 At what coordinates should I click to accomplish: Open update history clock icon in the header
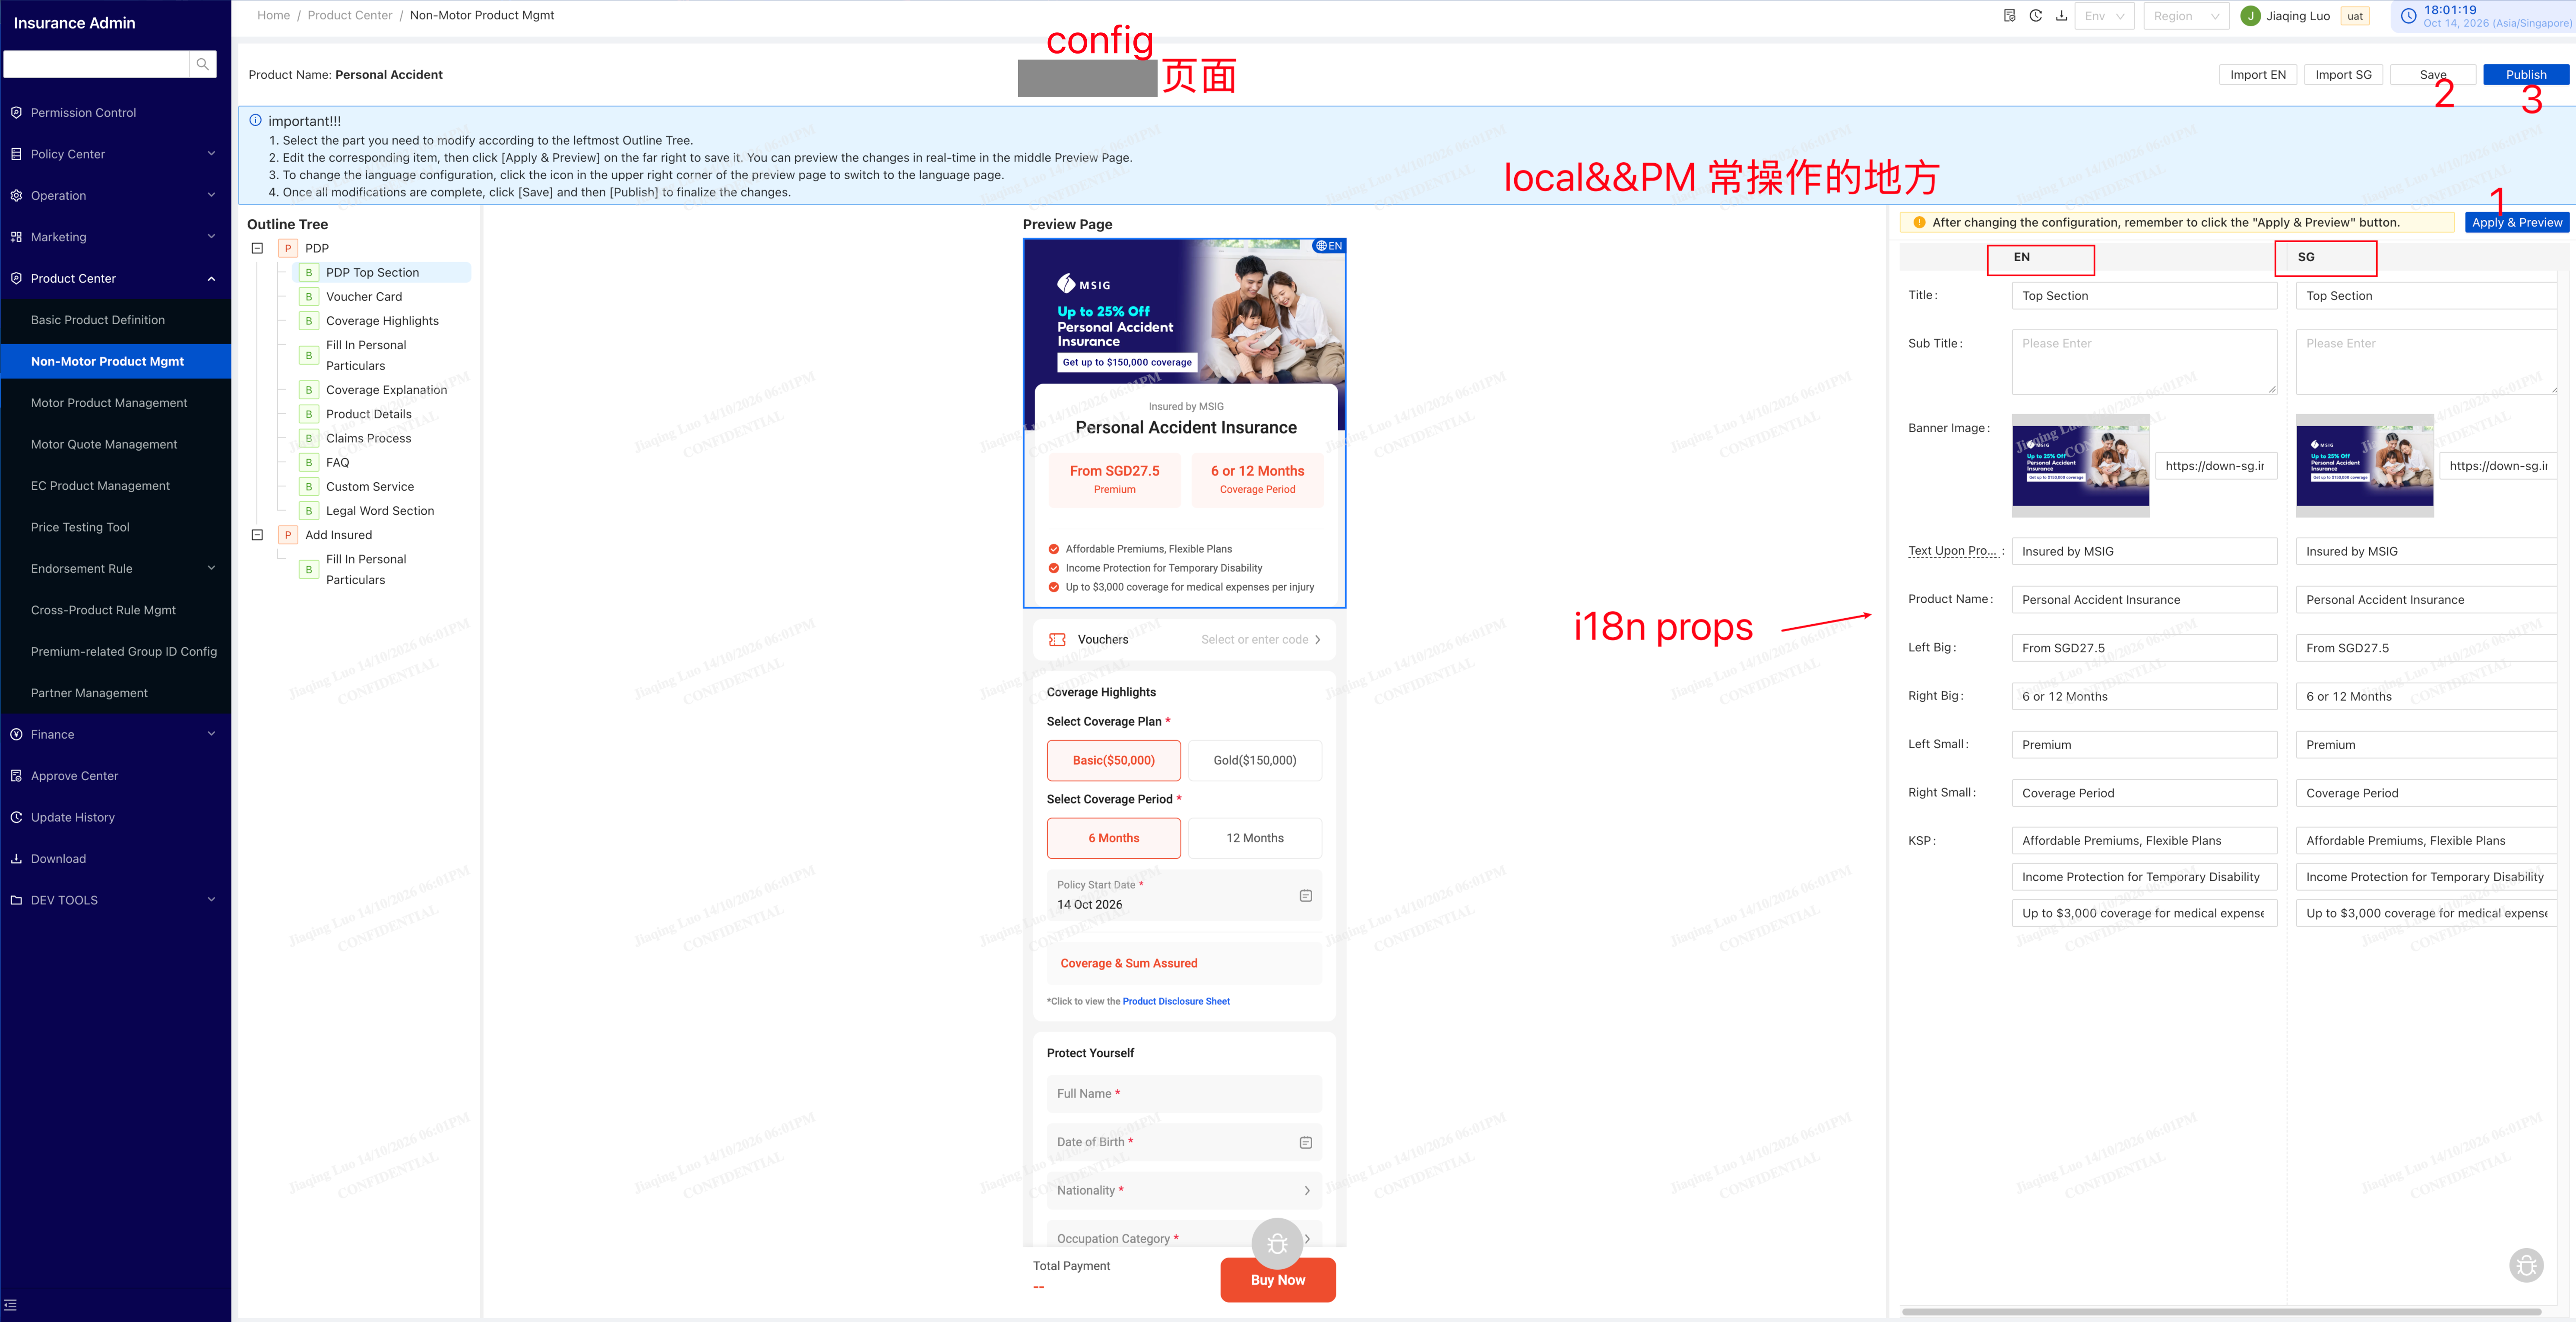(2035, 16)
